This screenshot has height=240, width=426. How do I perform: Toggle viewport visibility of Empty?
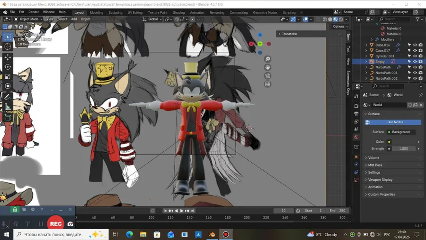[x=415, y=62]
